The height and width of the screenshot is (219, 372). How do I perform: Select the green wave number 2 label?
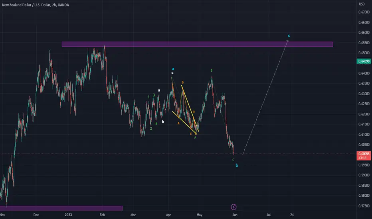[151, 129]
